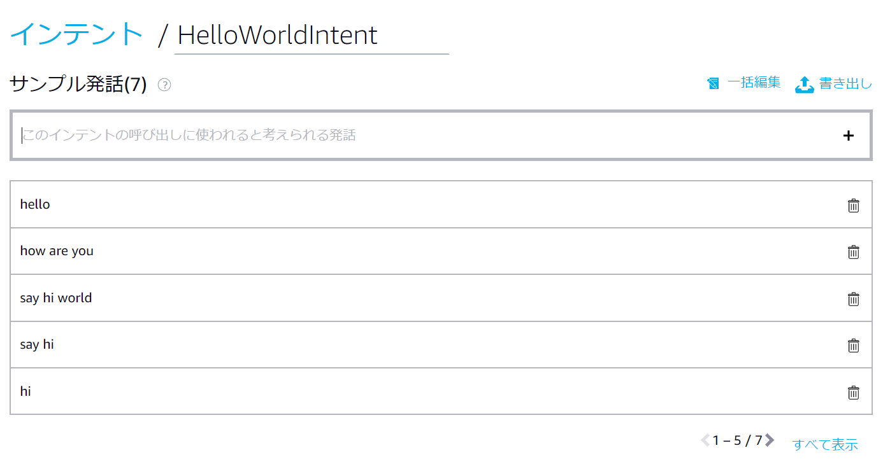
Task: Go to previous page of utterances
Action: (705, 440)
